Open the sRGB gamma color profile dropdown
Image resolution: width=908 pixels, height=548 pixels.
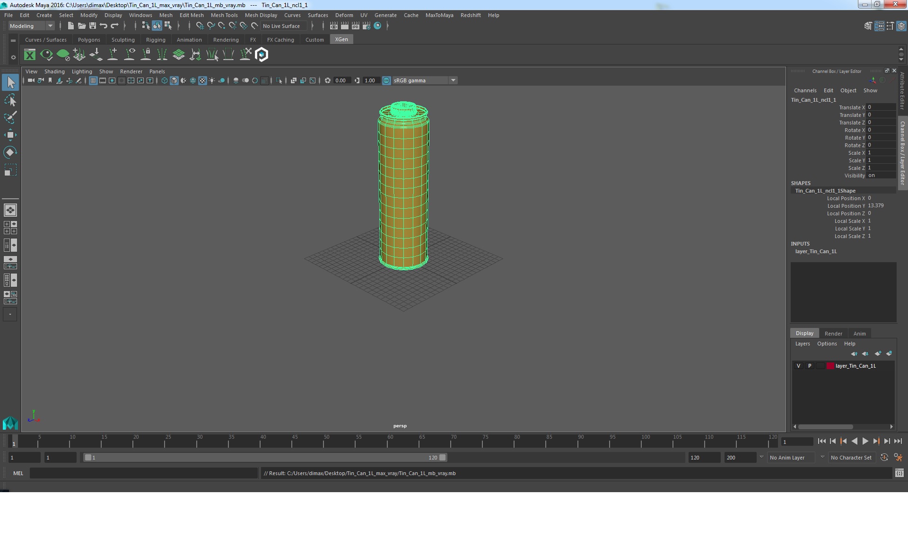454,80
